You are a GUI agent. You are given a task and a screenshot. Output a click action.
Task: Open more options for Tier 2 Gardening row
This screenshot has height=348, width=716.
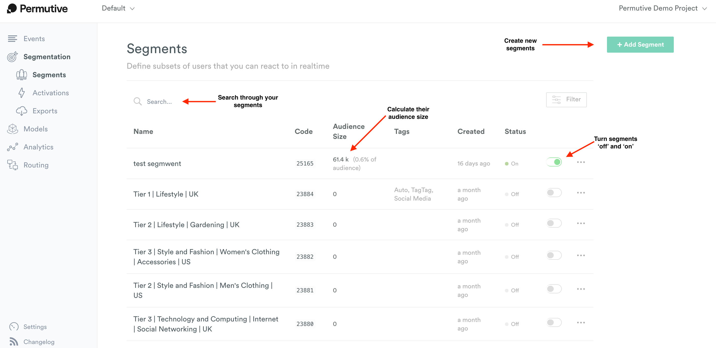coord(581,223)
